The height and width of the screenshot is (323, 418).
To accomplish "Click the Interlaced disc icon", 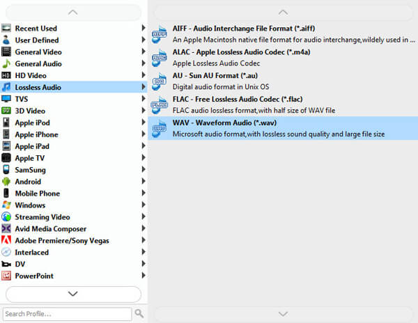I will point(6,252).
